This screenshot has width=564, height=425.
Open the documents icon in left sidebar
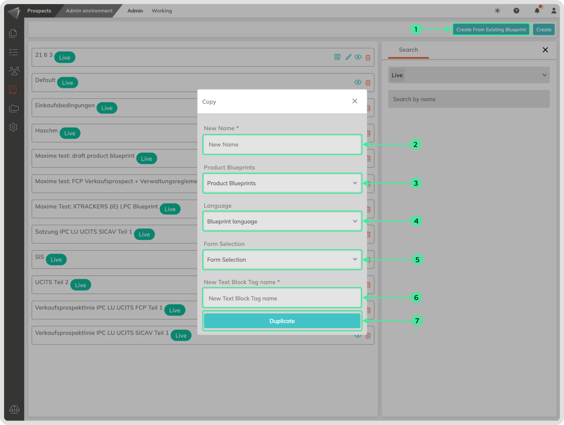coord(13,33)
